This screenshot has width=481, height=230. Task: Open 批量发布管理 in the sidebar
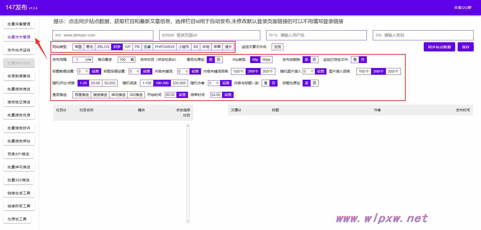[x=19, y=37]
